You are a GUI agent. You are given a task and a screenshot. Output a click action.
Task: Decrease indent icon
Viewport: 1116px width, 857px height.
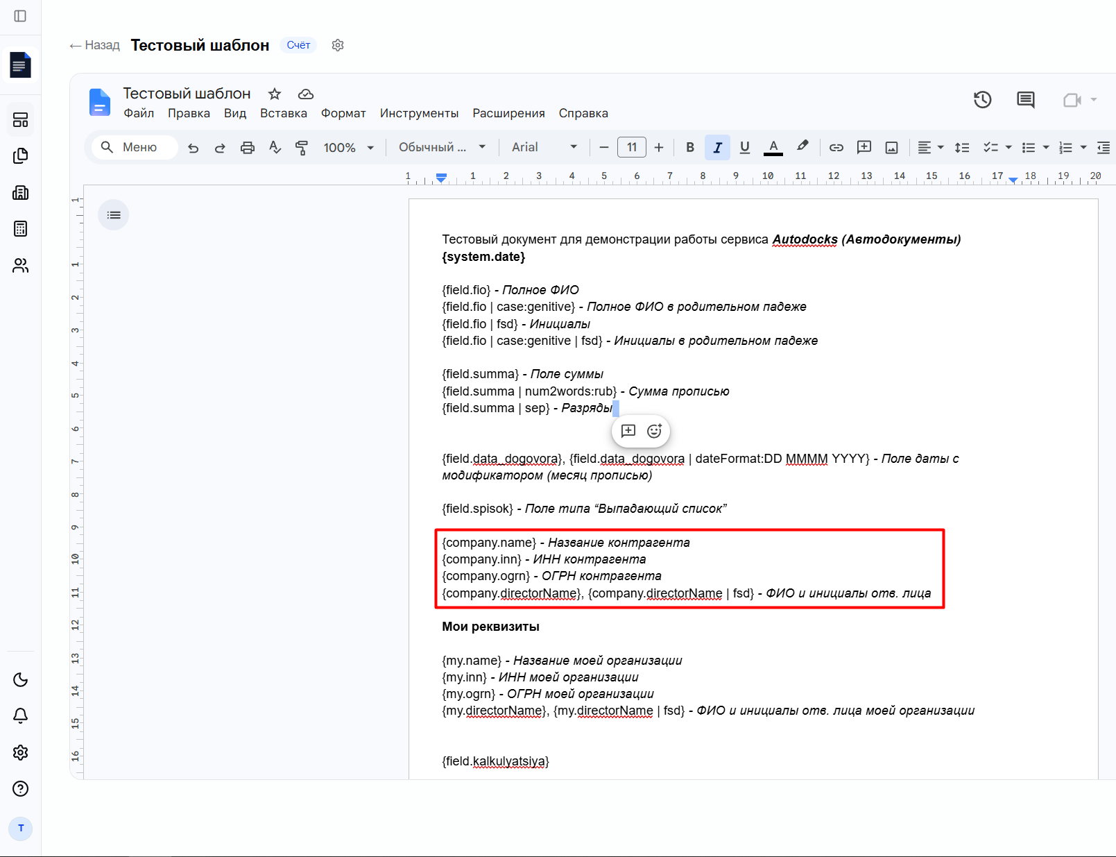pyautogui.click(x=1104, y=147)
